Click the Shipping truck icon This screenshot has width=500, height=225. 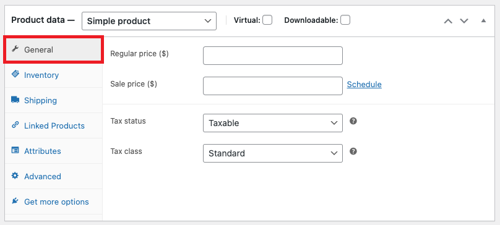[15, 100]
